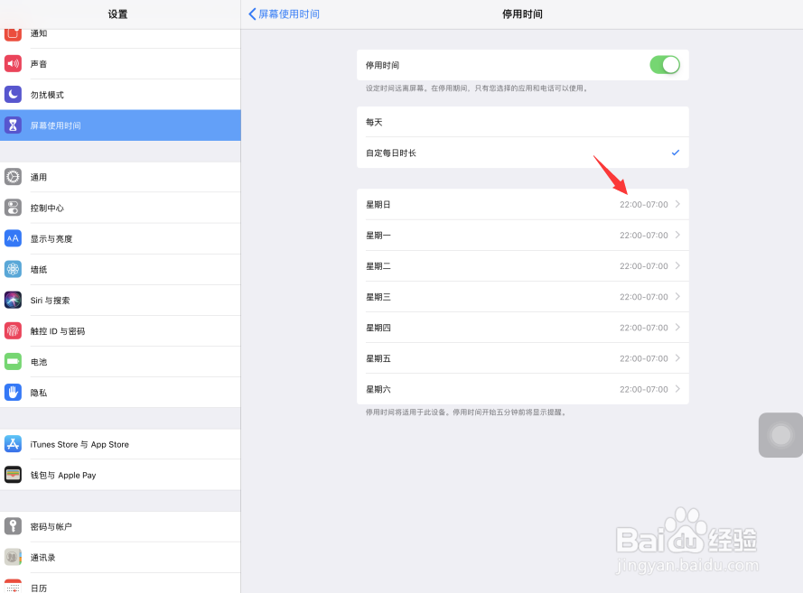Select the 每天 schedule option

[522, 122]
